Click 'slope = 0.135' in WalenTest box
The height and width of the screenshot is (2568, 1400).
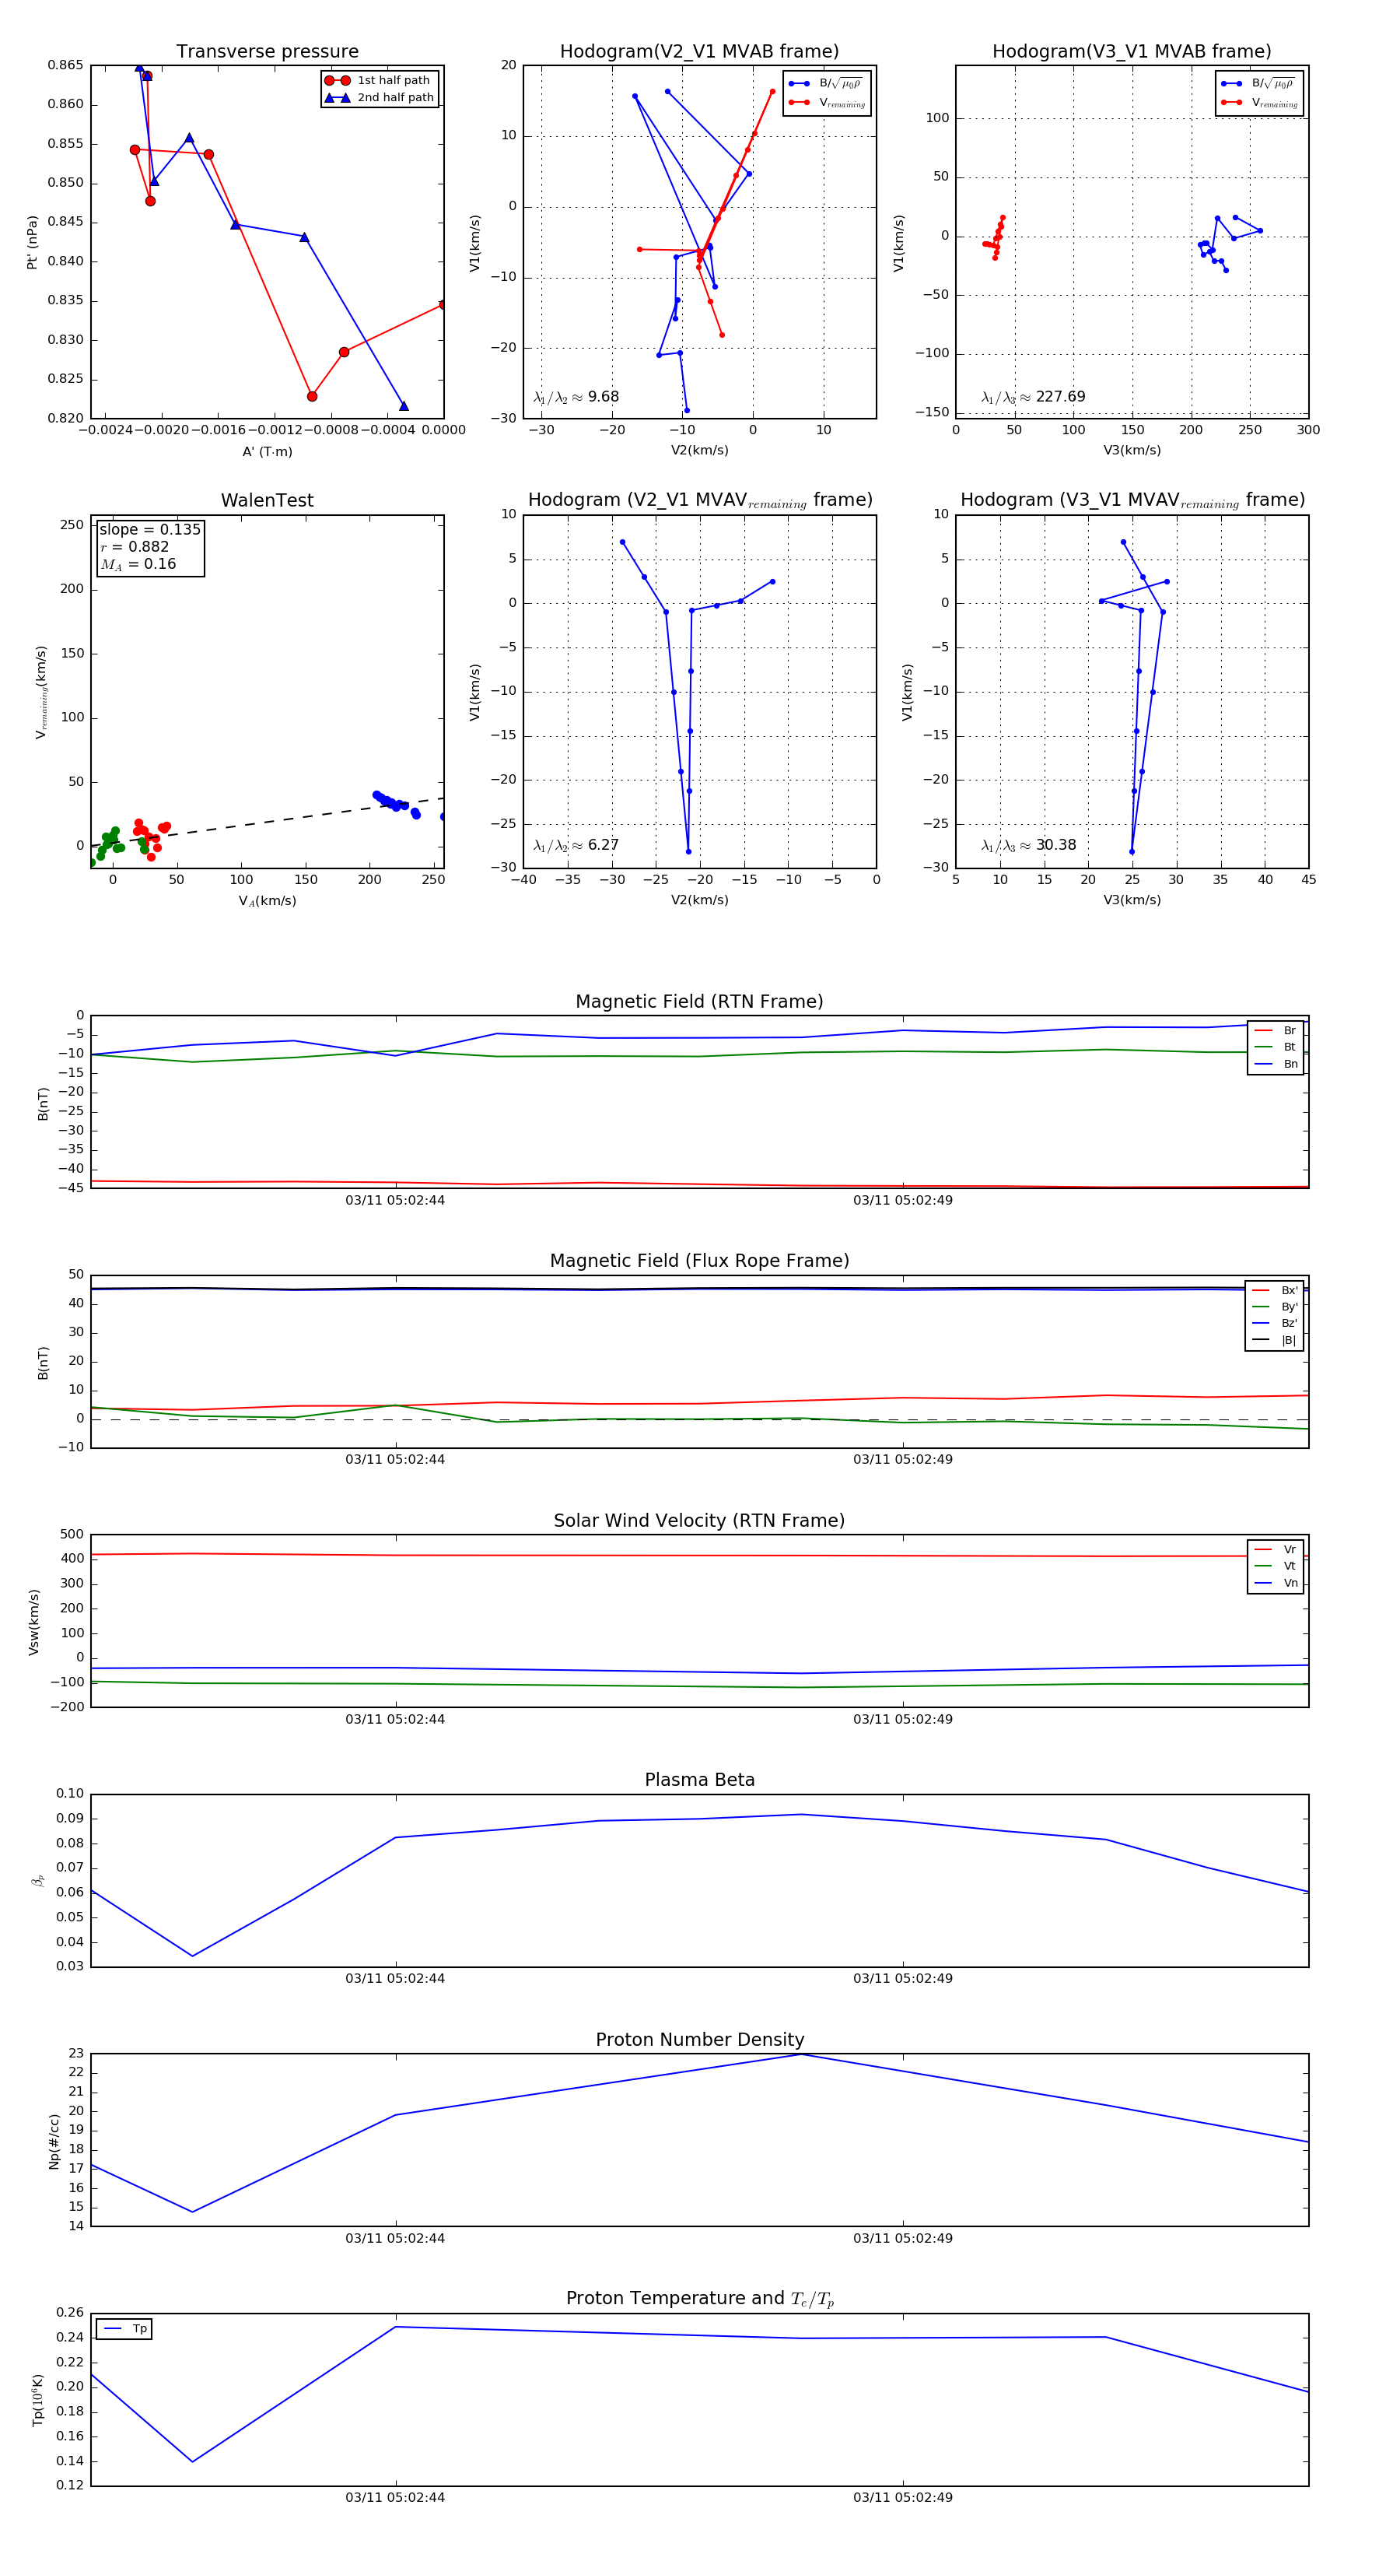150,529
